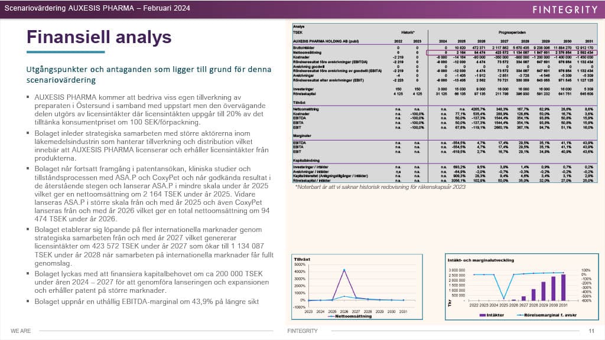Click Bruttointäkter value 12 912 170
605x340 pixels.
pos(584,48)
